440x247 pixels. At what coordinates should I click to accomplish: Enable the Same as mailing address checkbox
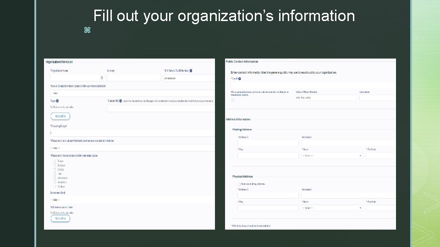pyautogui.click(x=239, y=184)
